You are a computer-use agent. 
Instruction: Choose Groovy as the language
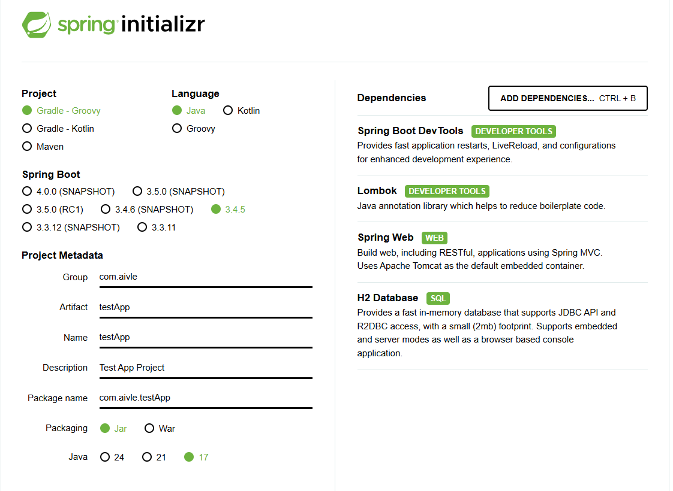coord(194,129)
